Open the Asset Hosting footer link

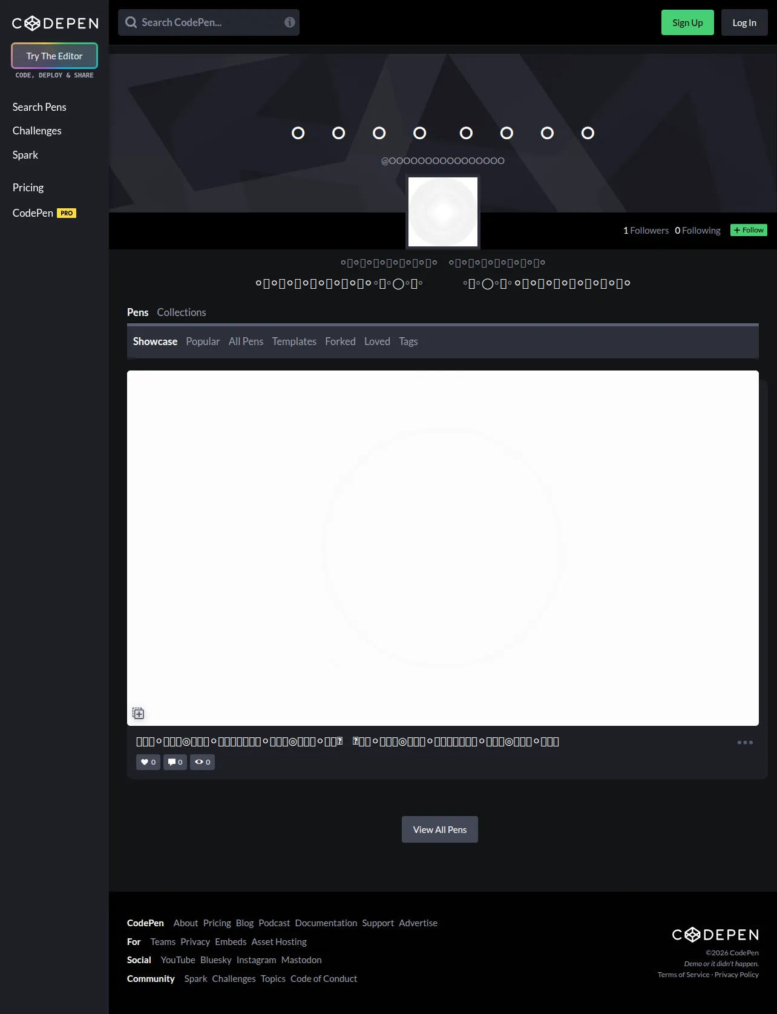click(279, 942)
